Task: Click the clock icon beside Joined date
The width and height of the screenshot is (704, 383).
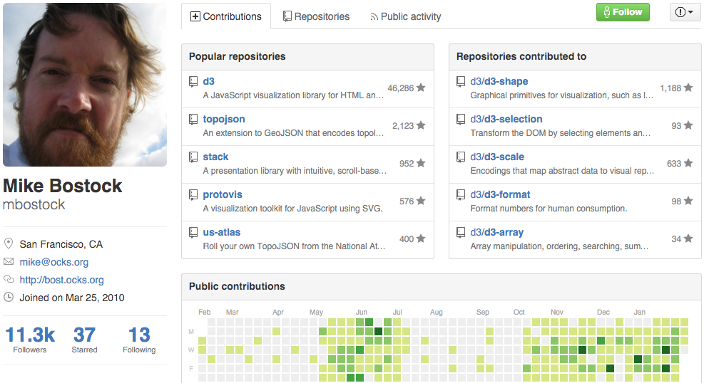Action: click(9, 297)
